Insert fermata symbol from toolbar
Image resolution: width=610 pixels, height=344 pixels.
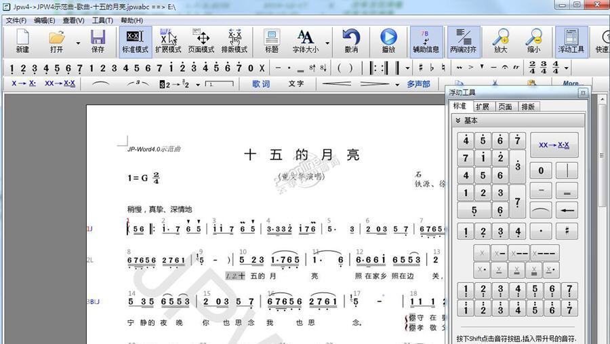coord(504,68)
